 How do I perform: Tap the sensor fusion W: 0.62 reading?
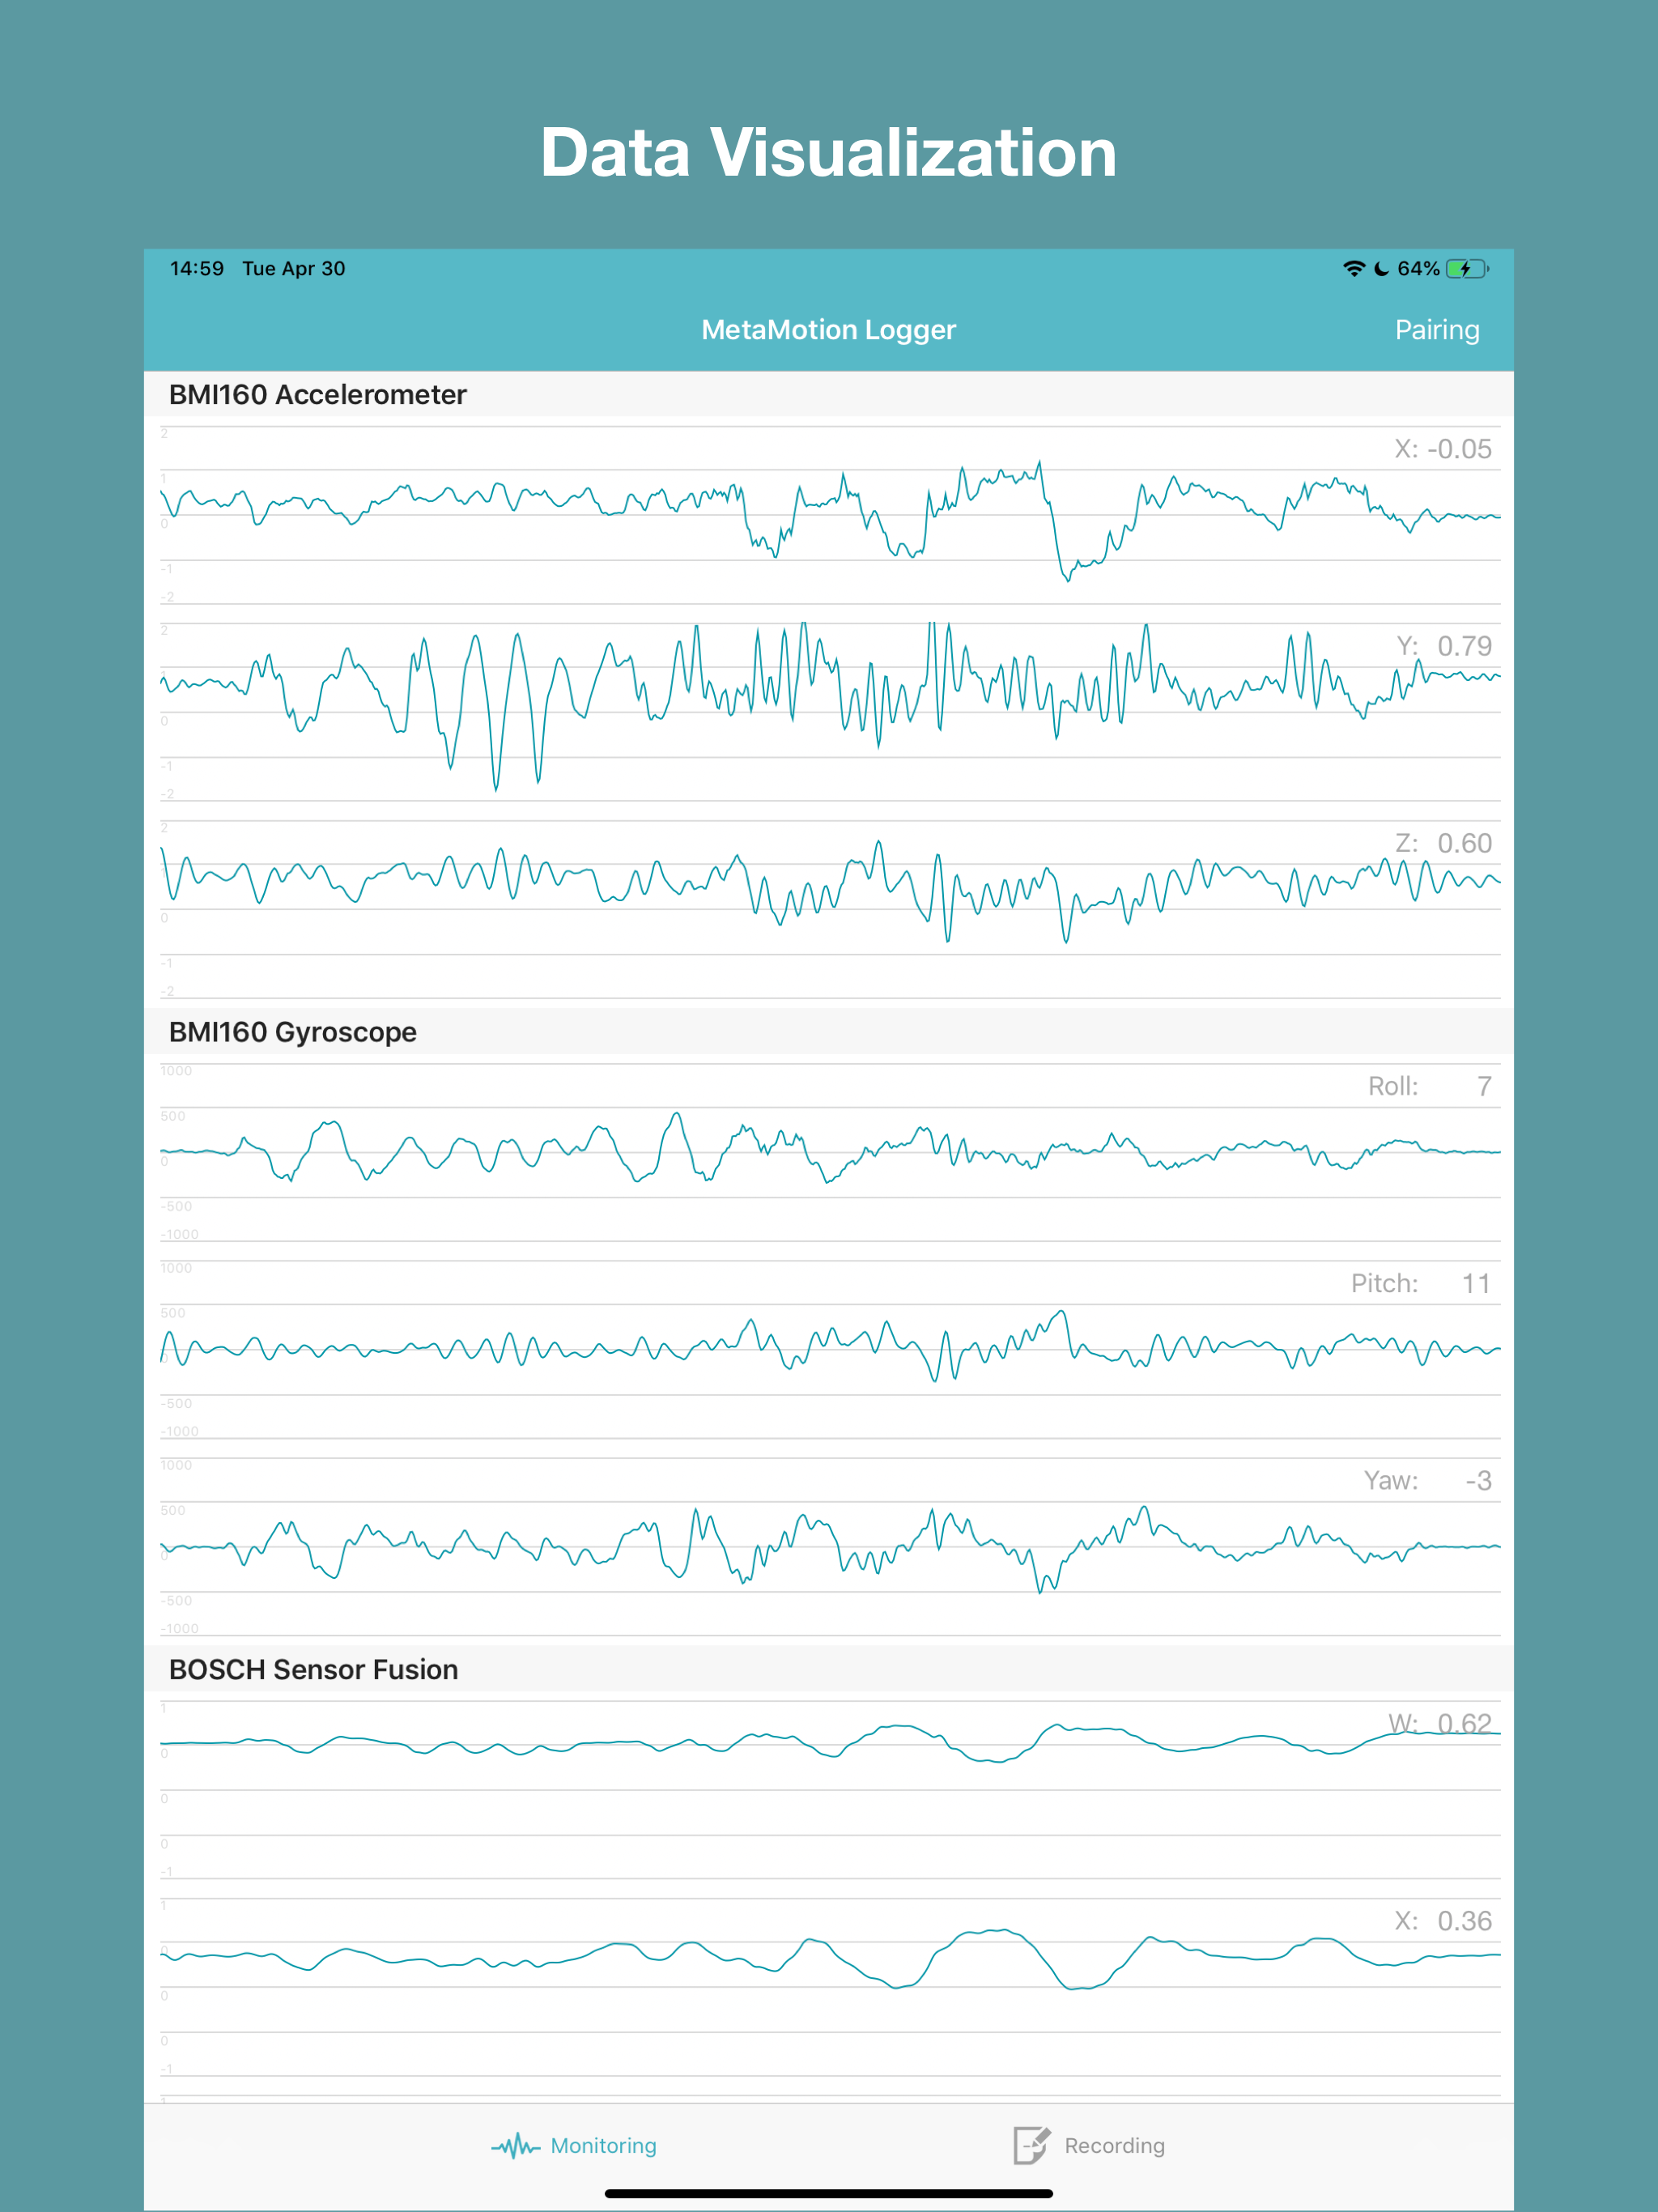pyautogui.click(x=1439, y=1723)
